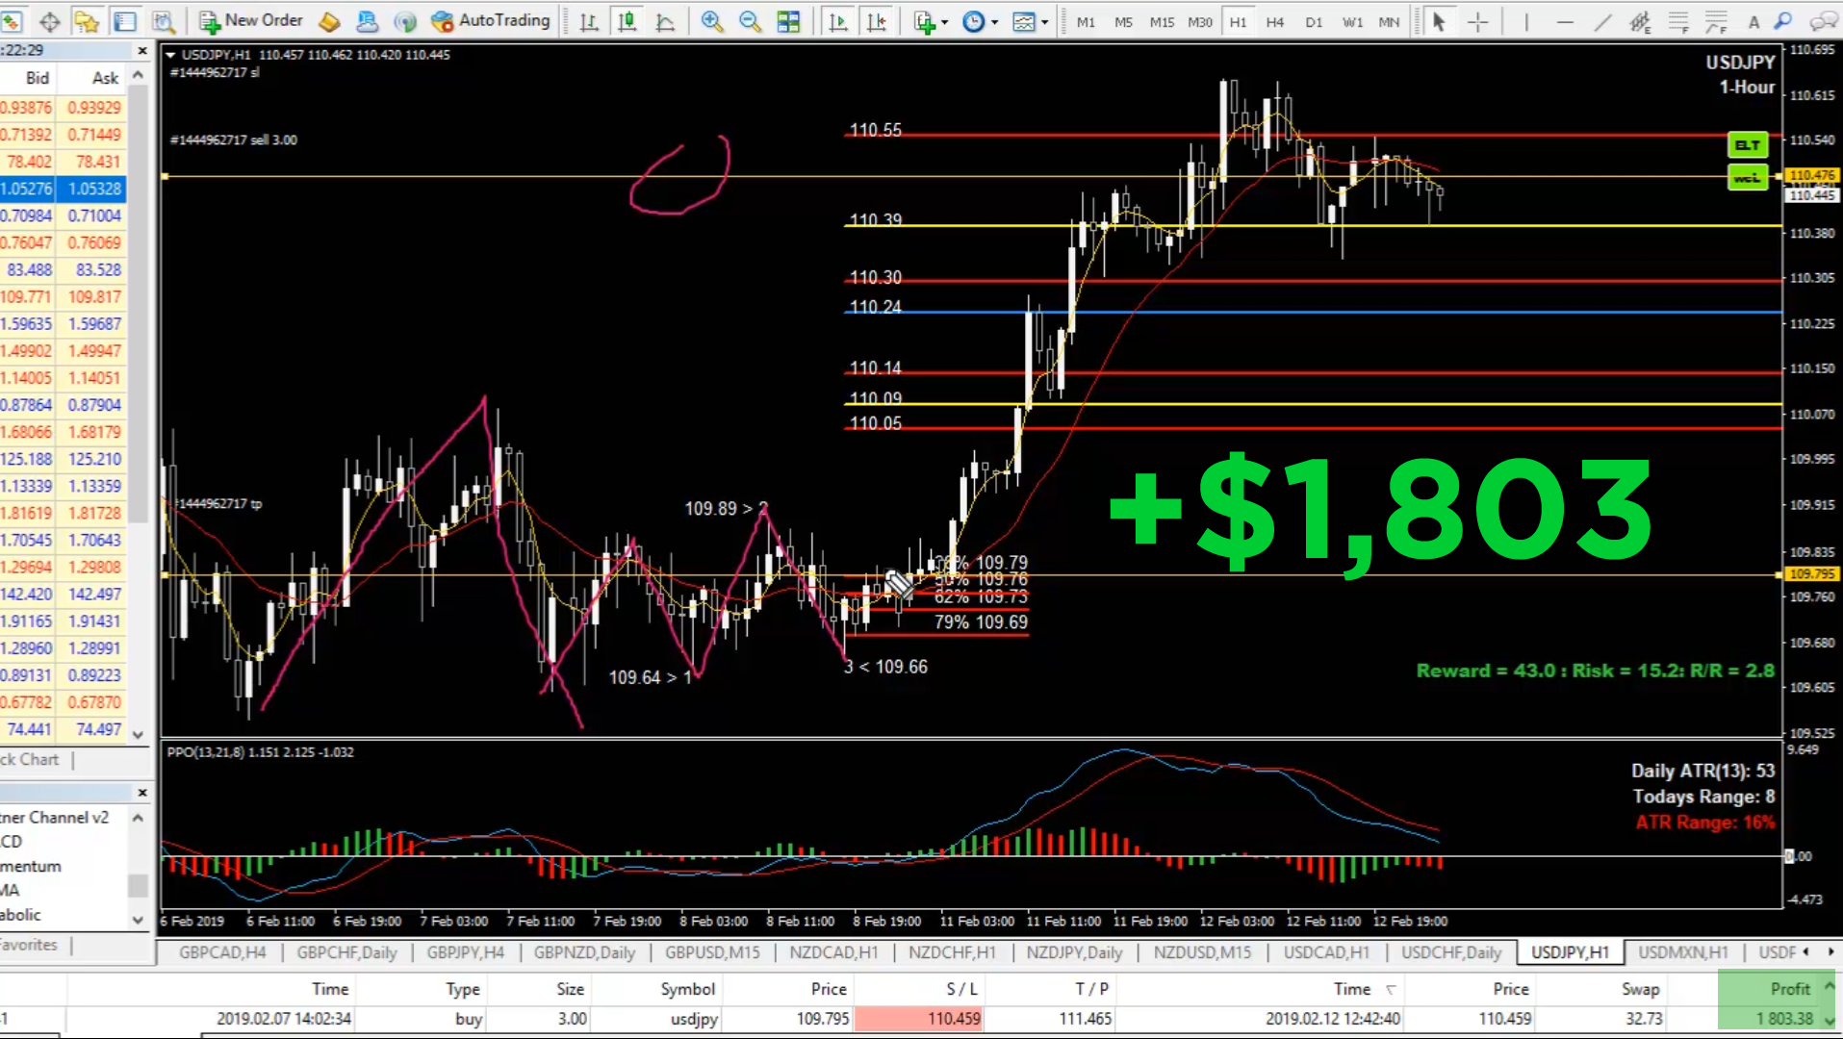Open the cloud hosting icon

(x=367, y=21)
